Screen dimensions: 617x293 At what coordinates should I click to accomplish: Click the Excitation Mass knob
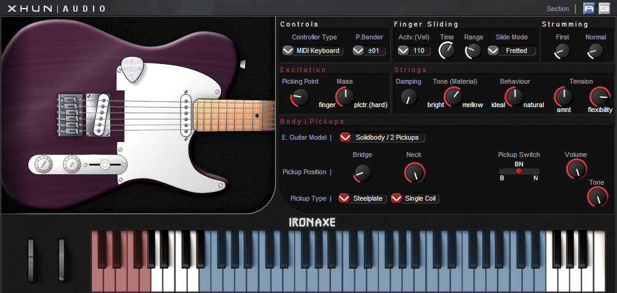click(x=345, y=97)
